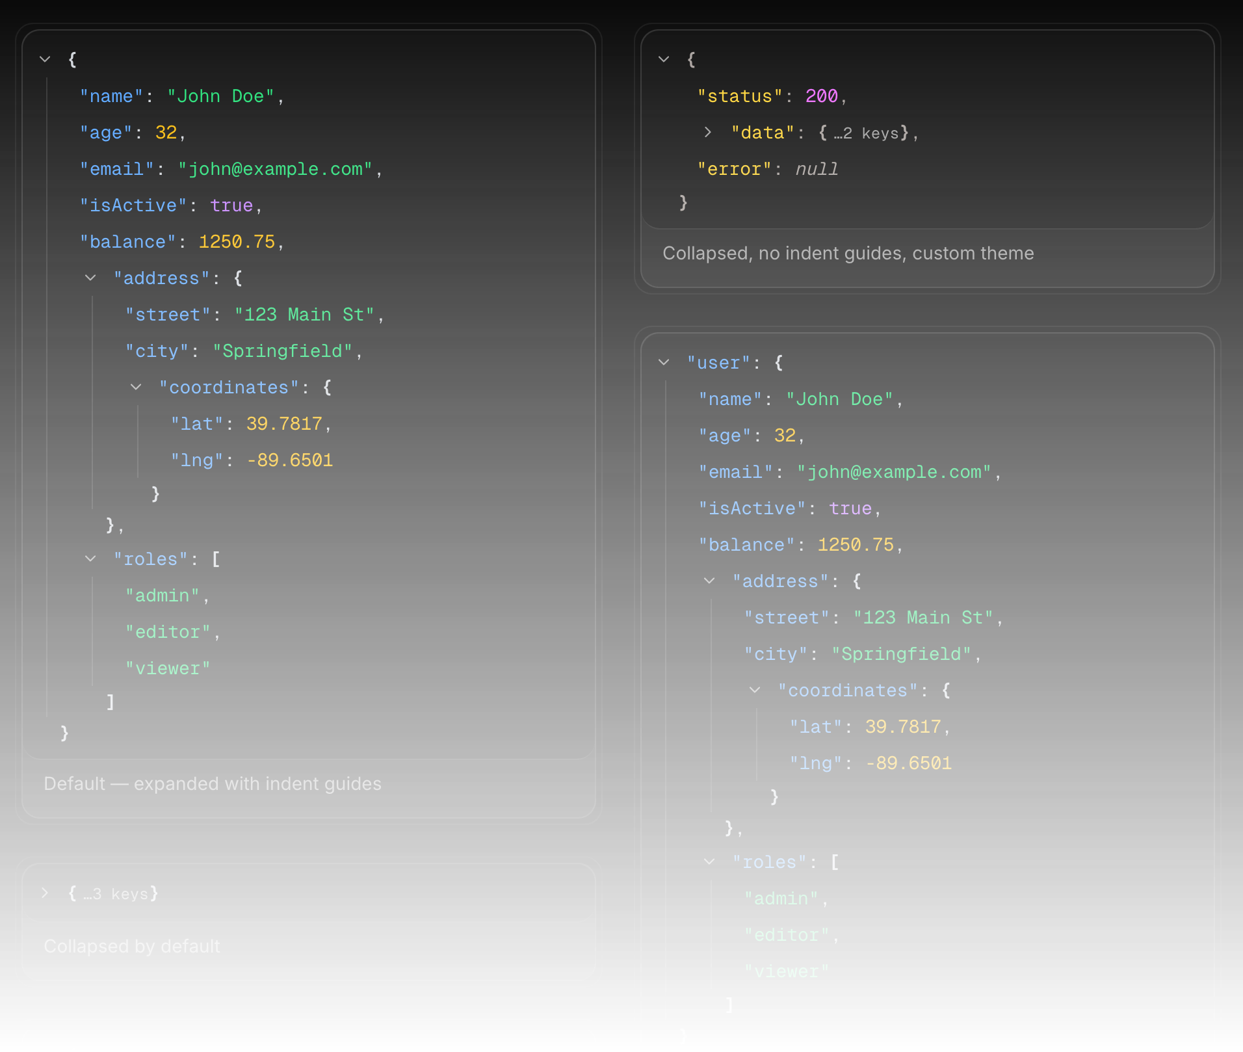Click the "city" key in the left viewer
This screenshot has height=1052, width=1243.
(x=157, y=351)
